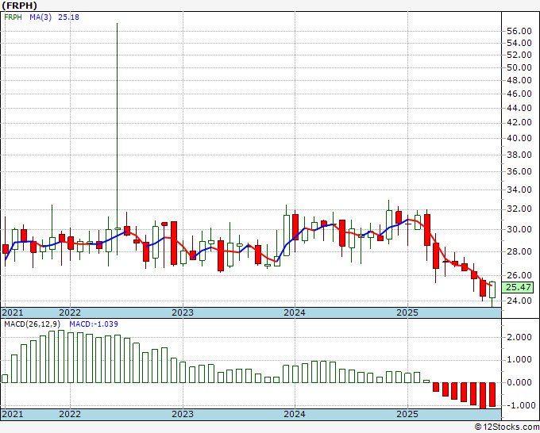Click the 38.00 price axis label

click(x=519, y=155)
